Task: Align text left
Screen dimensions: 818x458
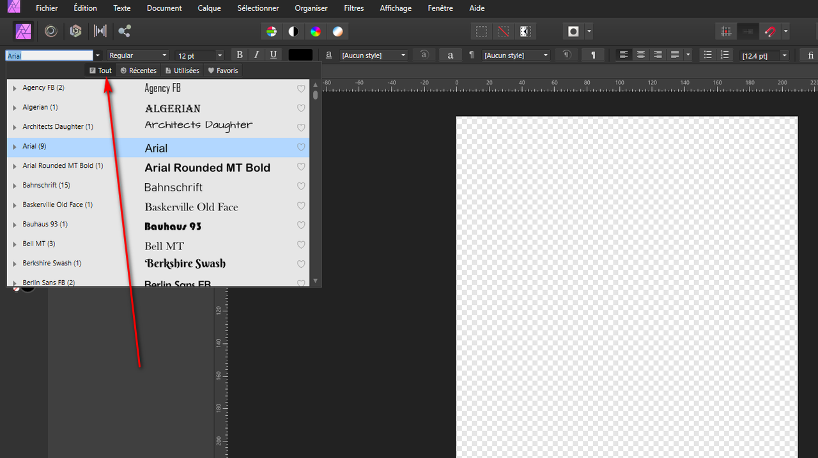Action: pos(624,55)
